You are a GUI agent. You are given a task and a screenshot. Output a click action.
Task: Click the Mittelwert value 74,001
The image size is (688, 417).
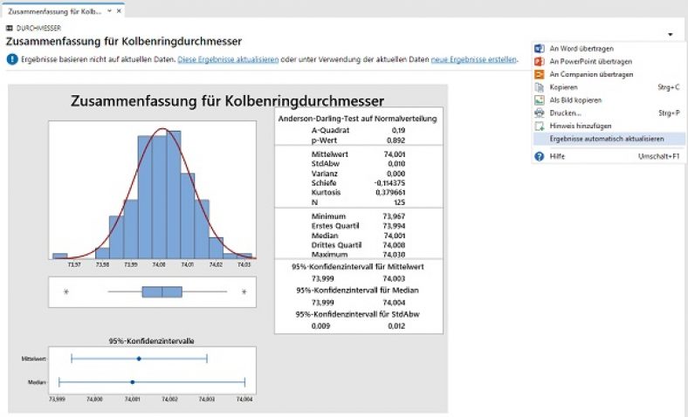click(x=395, y=154)
